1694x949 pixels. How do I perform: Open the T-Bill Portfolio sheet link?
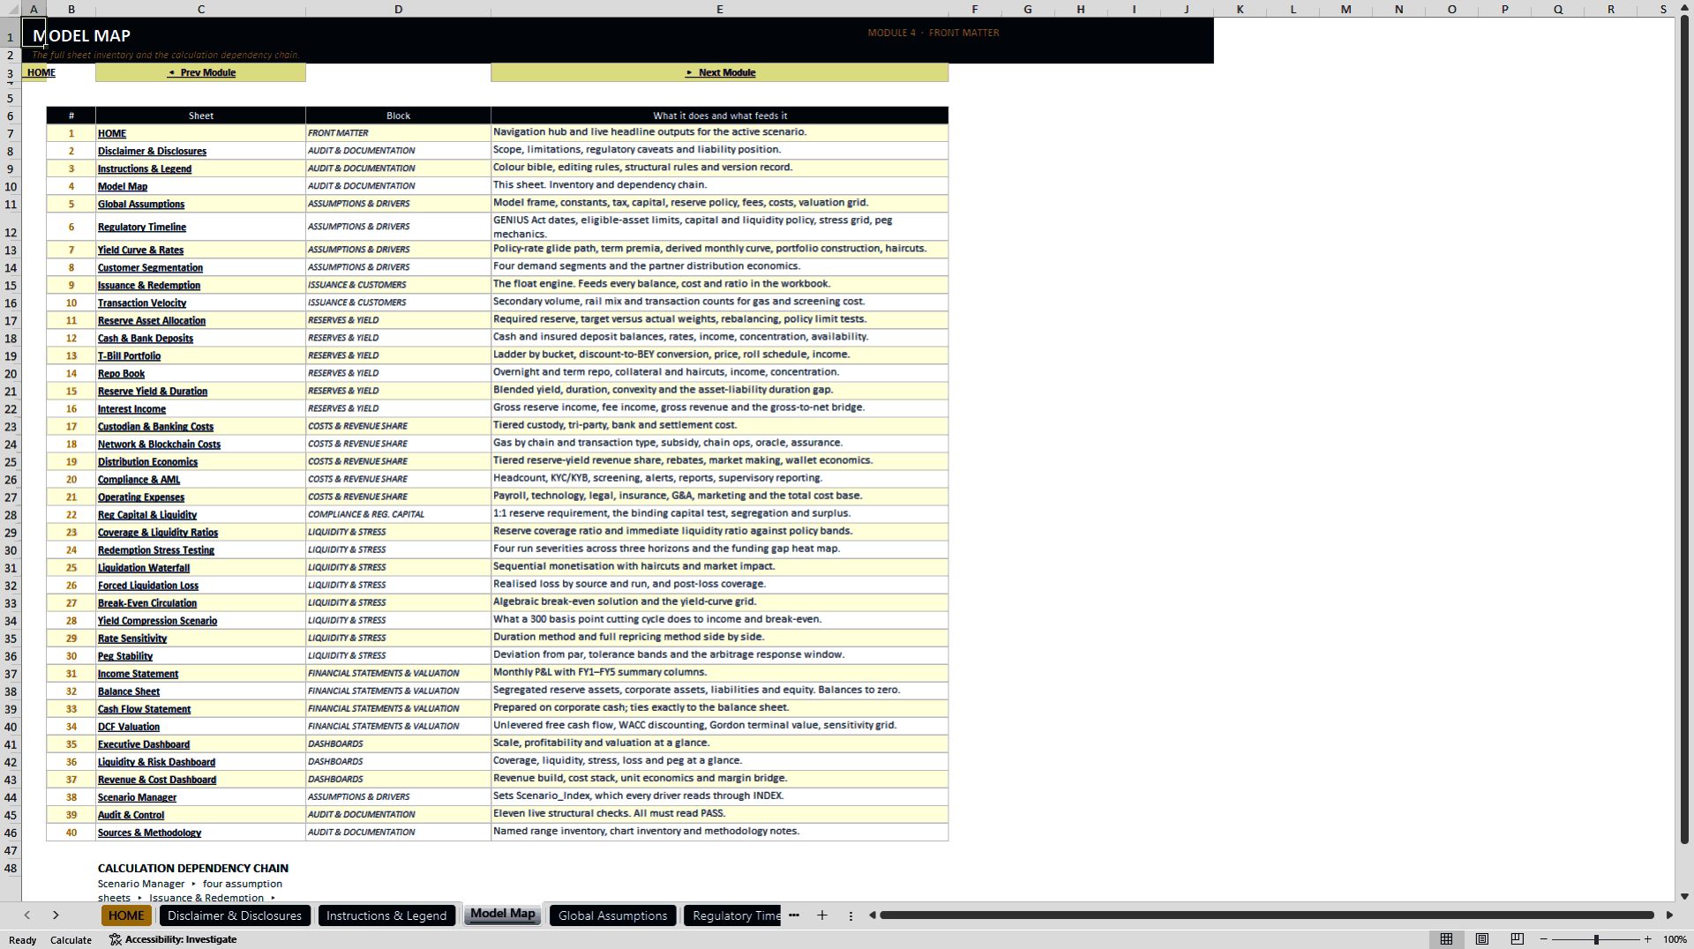[x=129, y=355]
